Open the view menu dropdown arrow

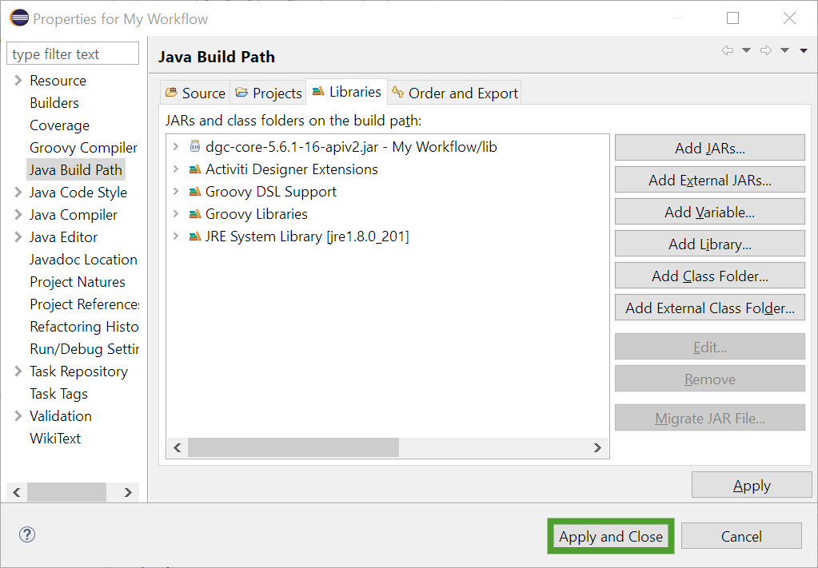[x=804, y=50]
